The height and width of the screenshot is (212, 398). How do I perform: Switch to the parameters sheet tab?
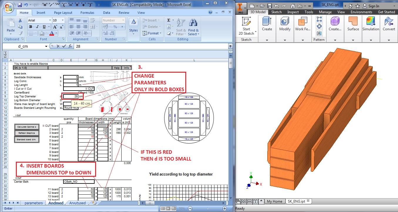34,203
